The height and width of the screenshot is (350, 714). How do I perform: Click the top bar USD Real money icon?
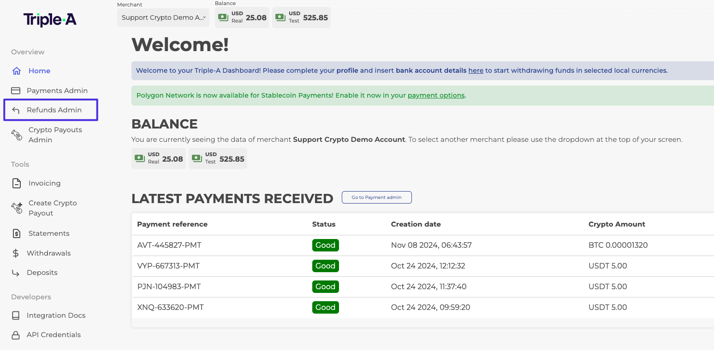tap(223, 17)
